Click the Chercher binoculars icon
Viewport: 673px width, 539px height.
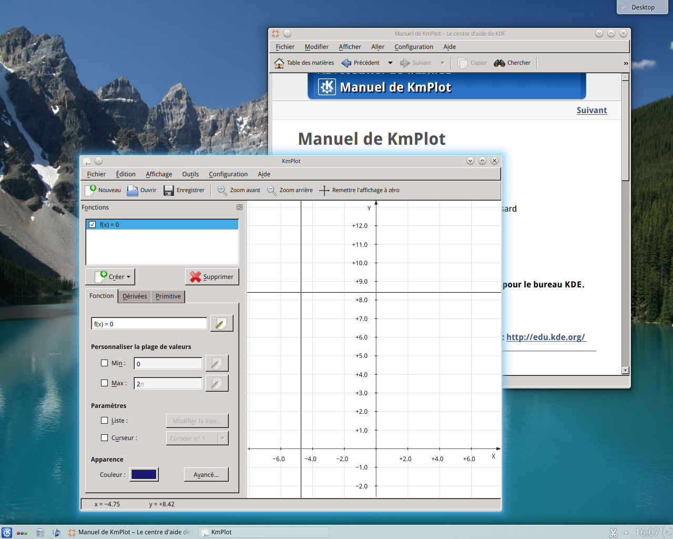click(x=499, y=63)
